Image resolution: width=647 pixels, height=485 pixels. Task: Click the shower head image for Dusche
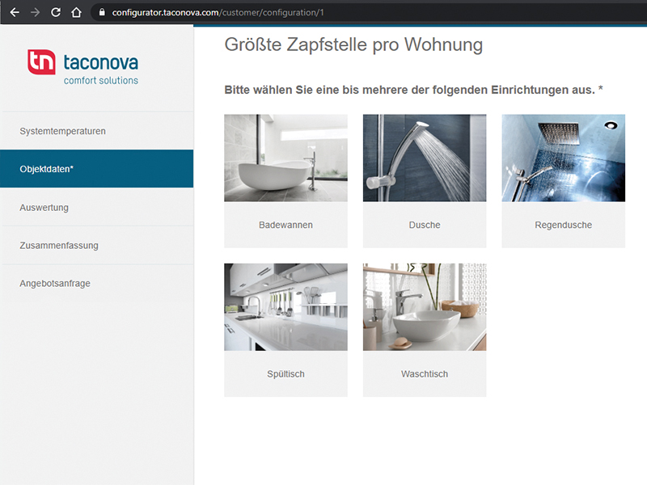pos(425,158)
